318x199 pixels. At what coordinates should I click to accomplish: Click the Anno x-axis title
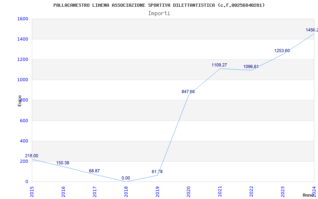(x=308, y=195)
